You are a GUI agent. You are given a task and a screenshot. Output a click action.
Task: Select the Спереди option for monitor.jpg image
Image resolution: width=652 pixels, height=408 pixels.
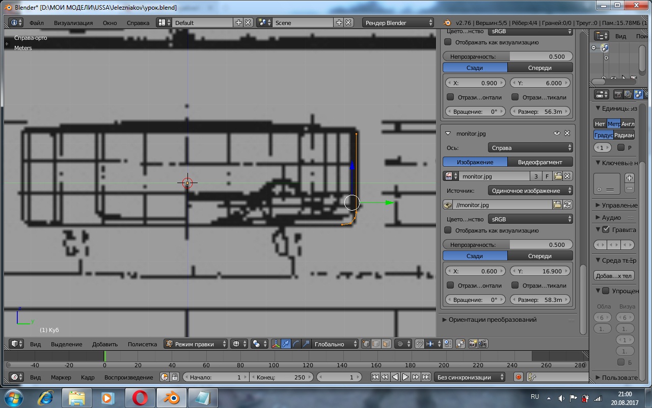(x=540, y=256)
